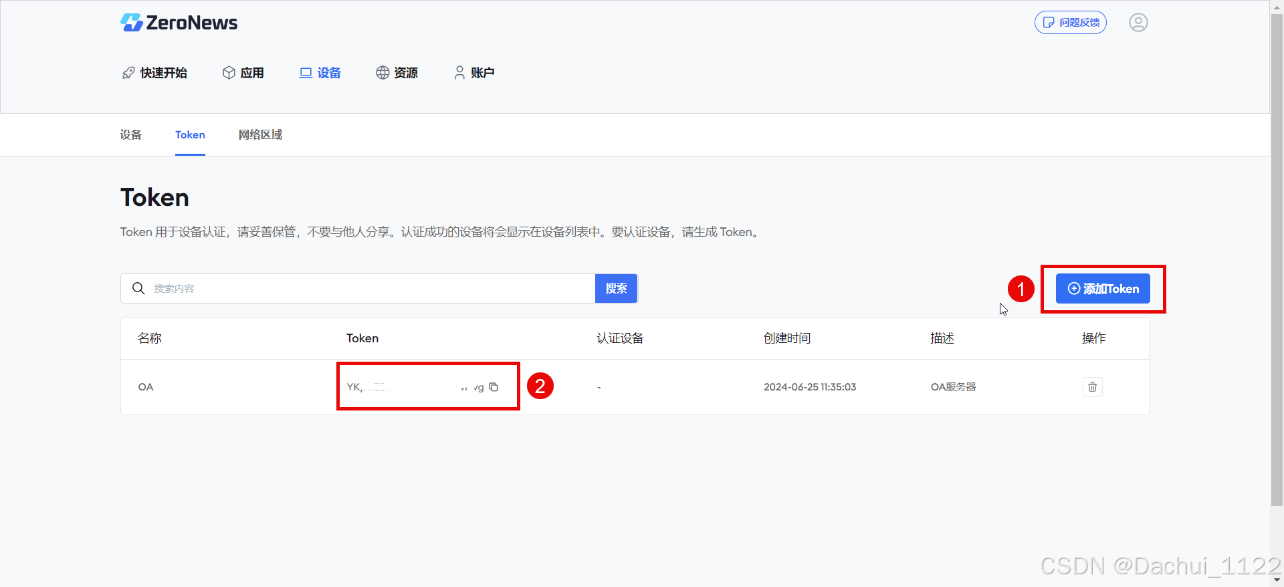Switch to the 网络区域 sub-tab
The image size is (1284, 587).
tap(260, 135)
